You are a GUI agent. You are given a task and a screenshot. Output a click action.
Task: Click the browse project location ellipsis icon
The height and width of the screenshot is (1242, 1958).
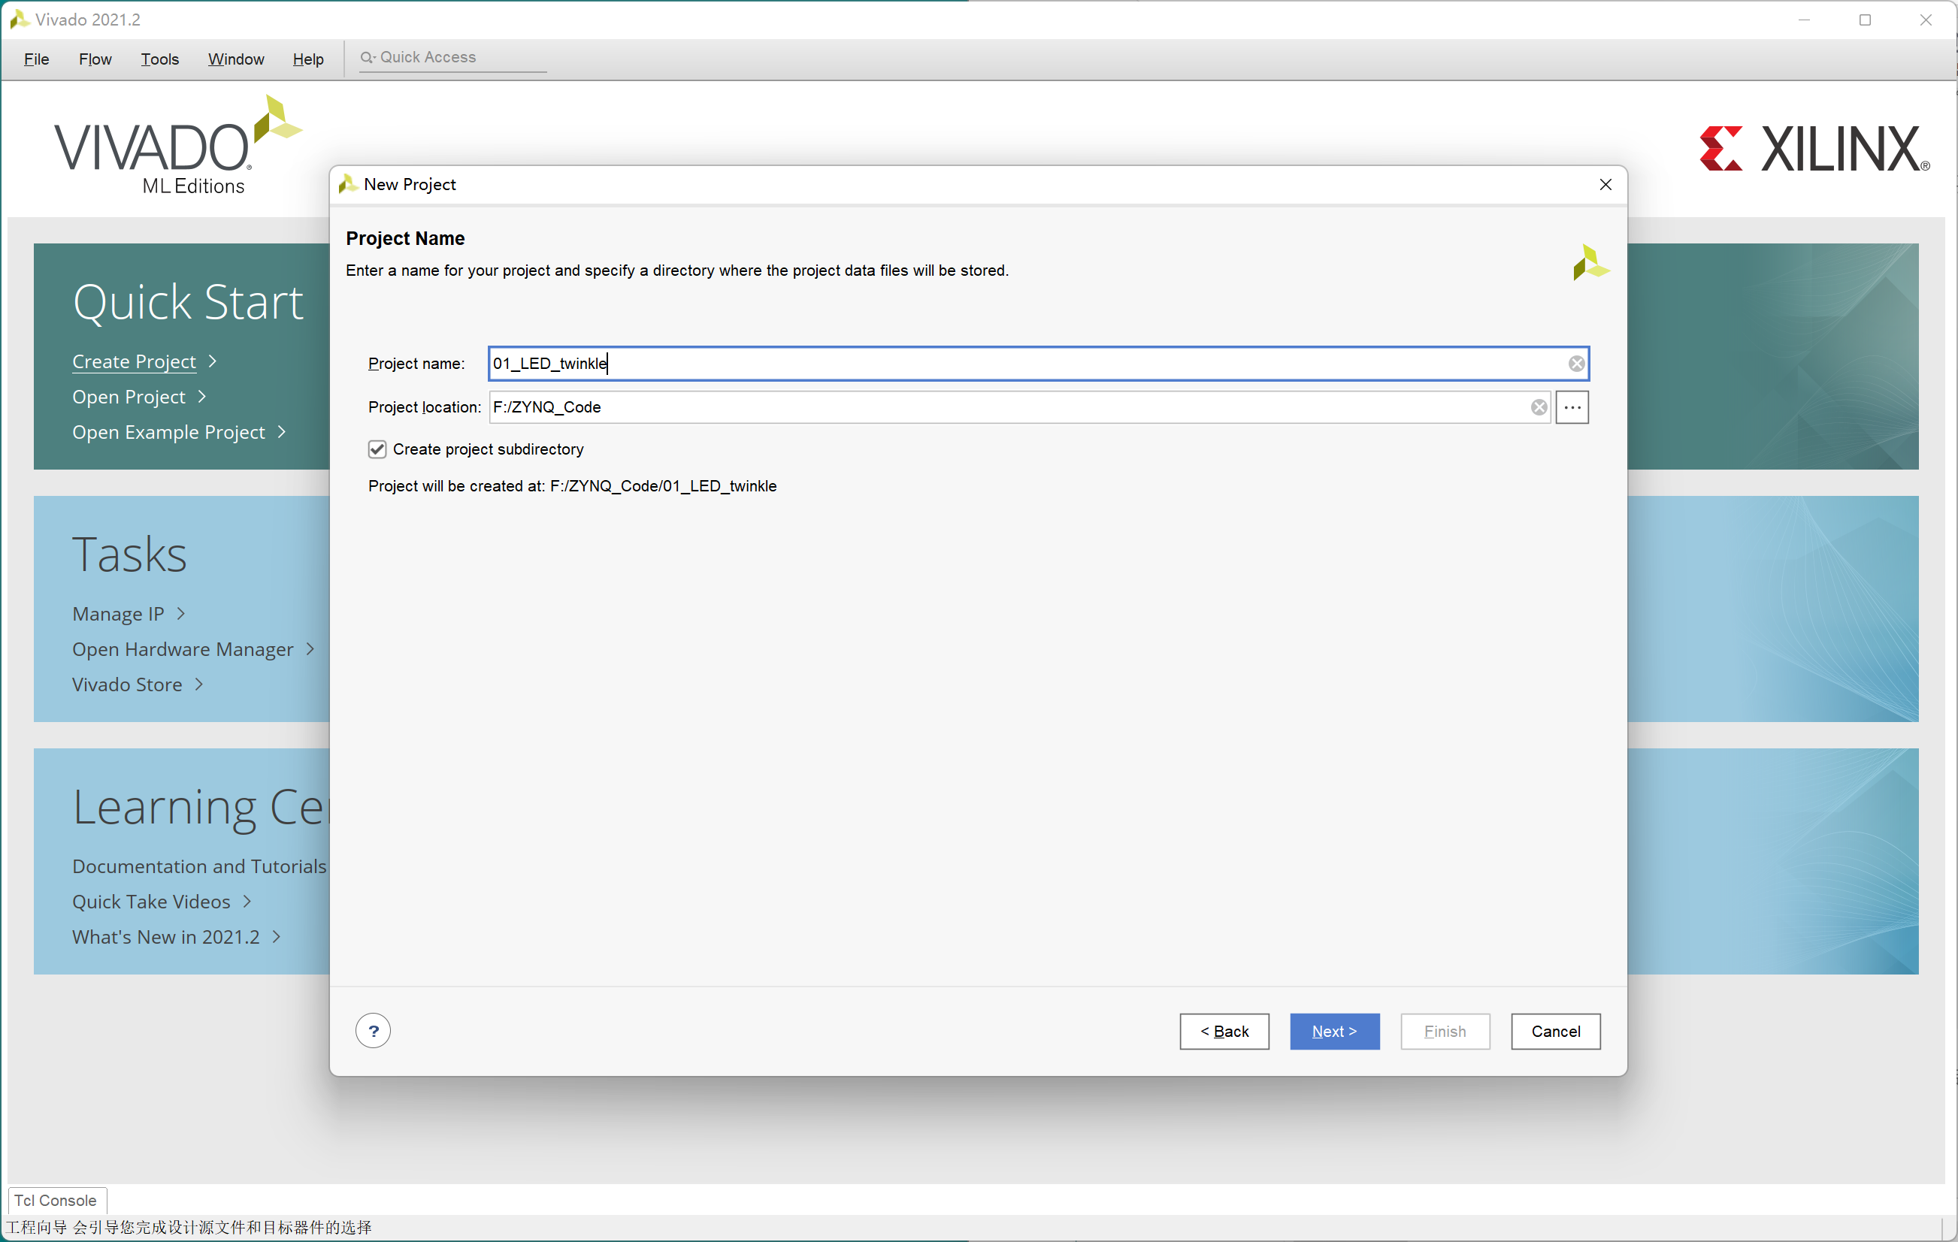coord(1572,406)
